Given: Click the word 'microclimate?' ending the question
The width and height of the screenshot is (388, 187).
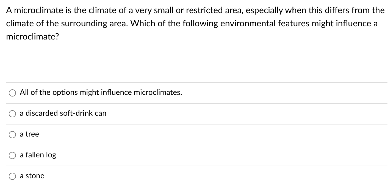Looking at the screenshot, I should click(x=32, y=37).
